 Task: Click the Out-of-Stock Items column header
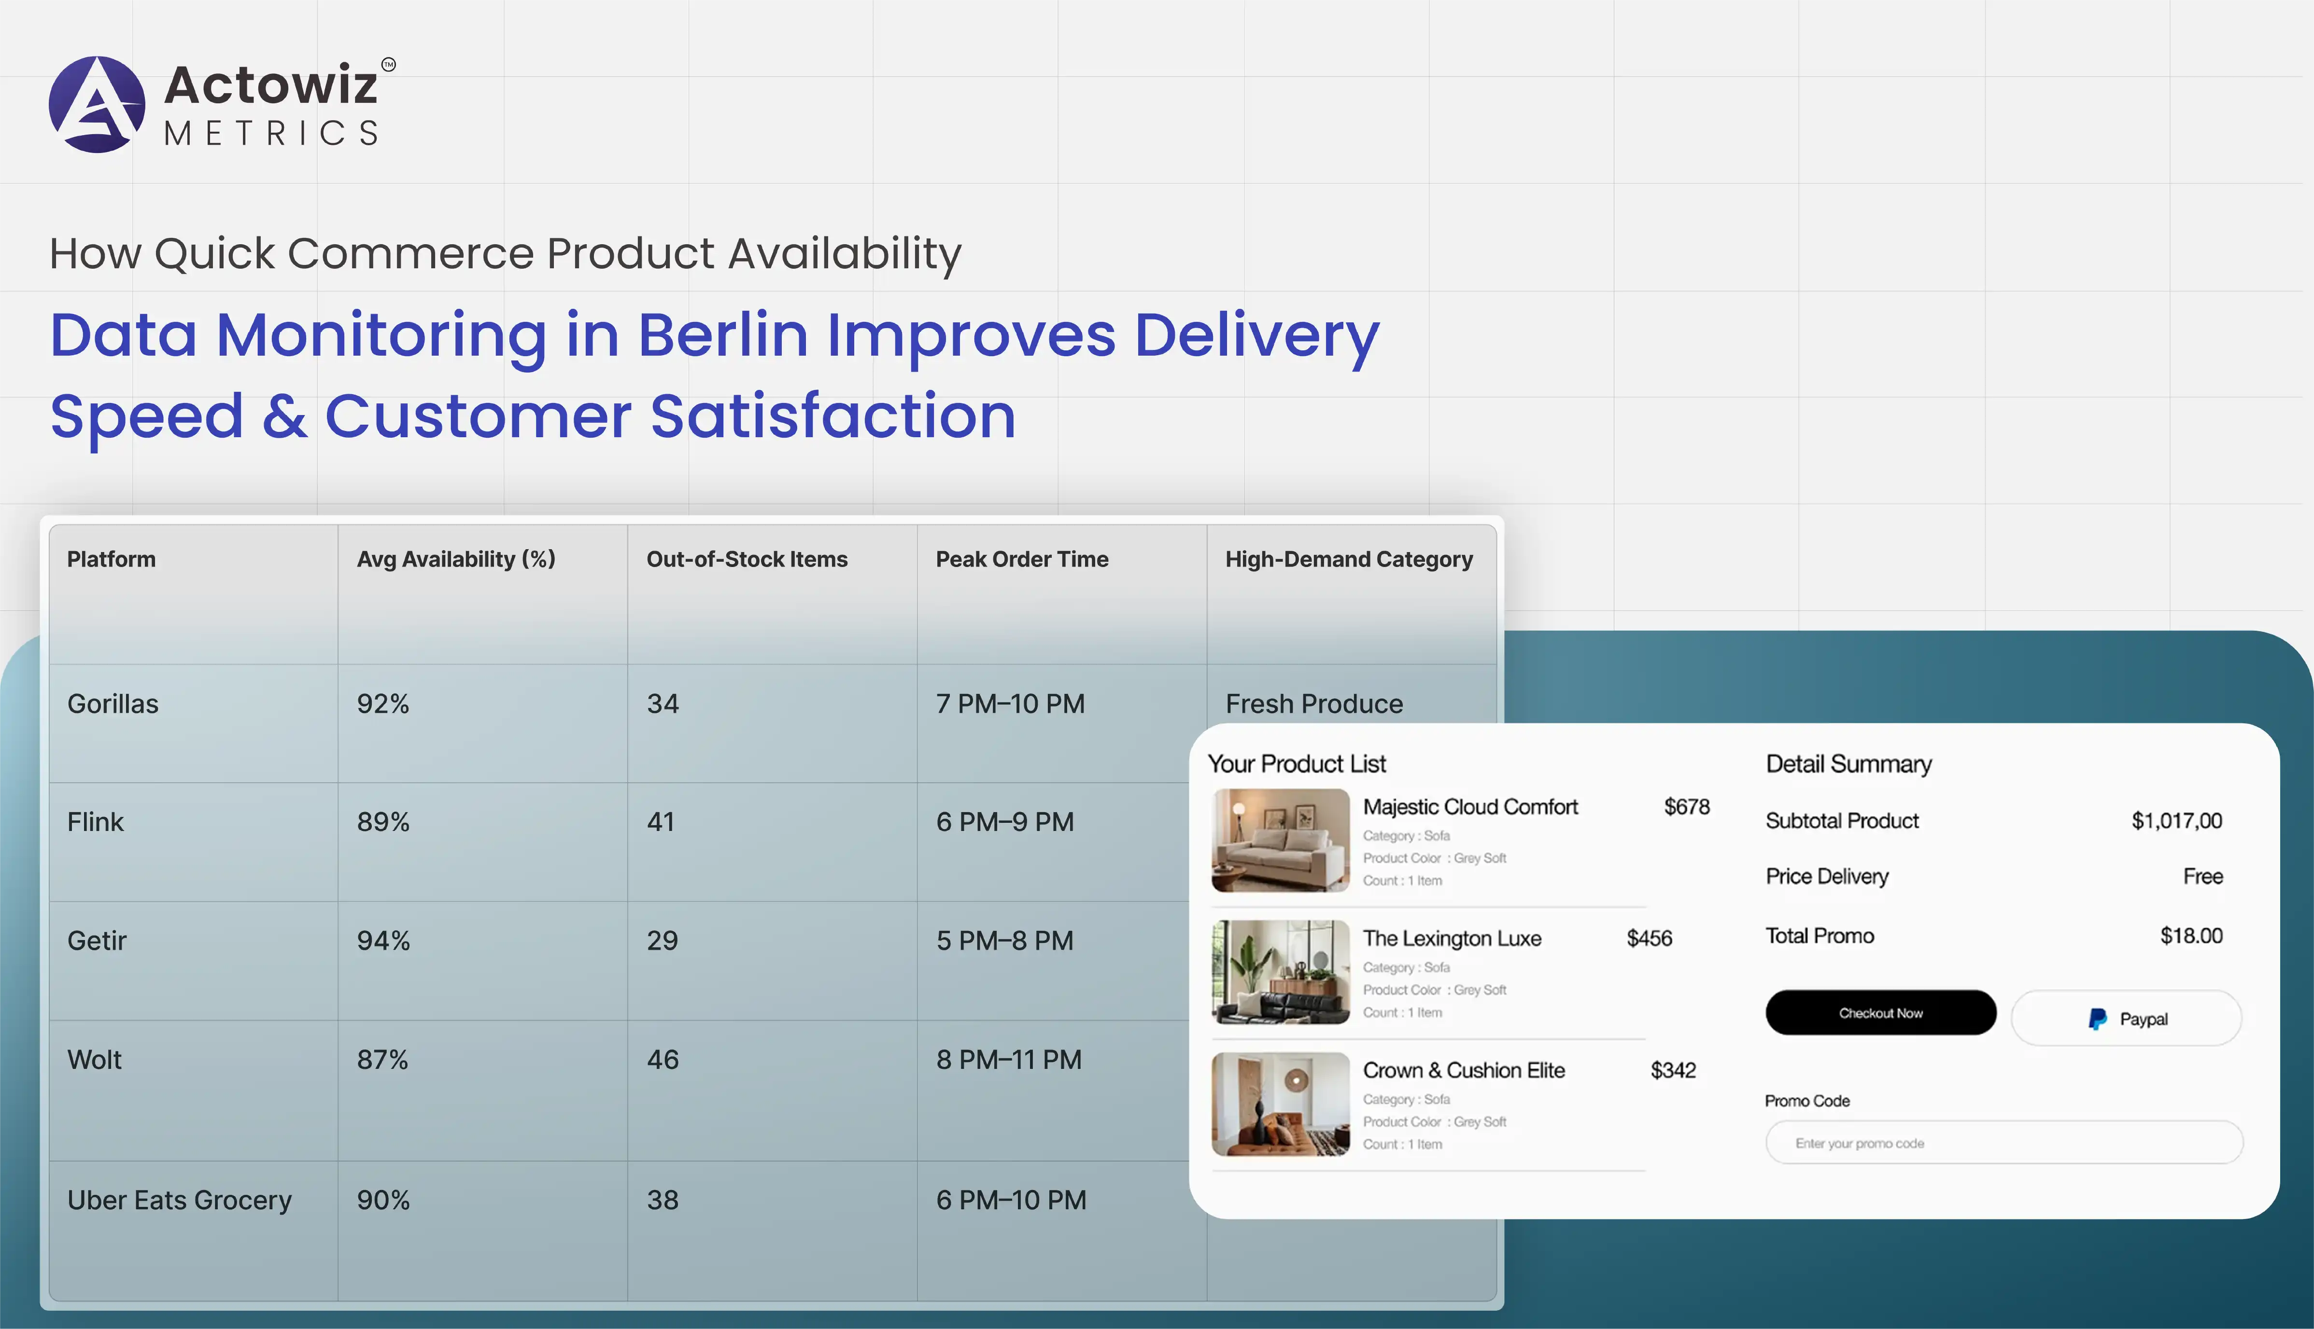pyautogui.click(x=746, y=559)
